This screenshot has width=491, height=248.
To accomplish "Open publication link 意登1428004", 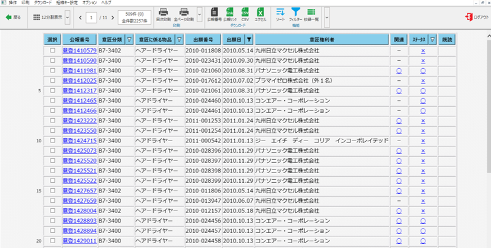I will click(80, 211).
